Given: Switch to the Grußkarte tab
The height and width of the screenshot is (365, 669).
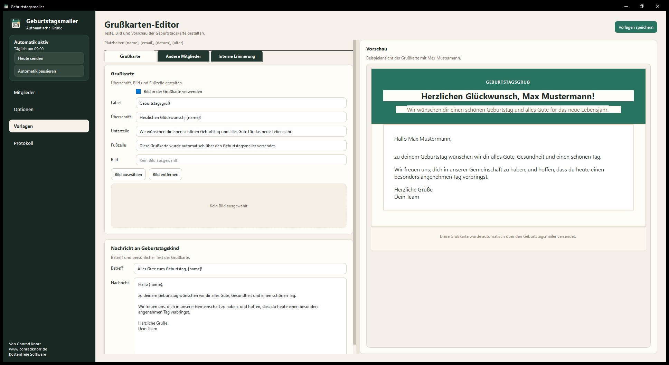Looking at the screenshot, I should click(130, 56).
